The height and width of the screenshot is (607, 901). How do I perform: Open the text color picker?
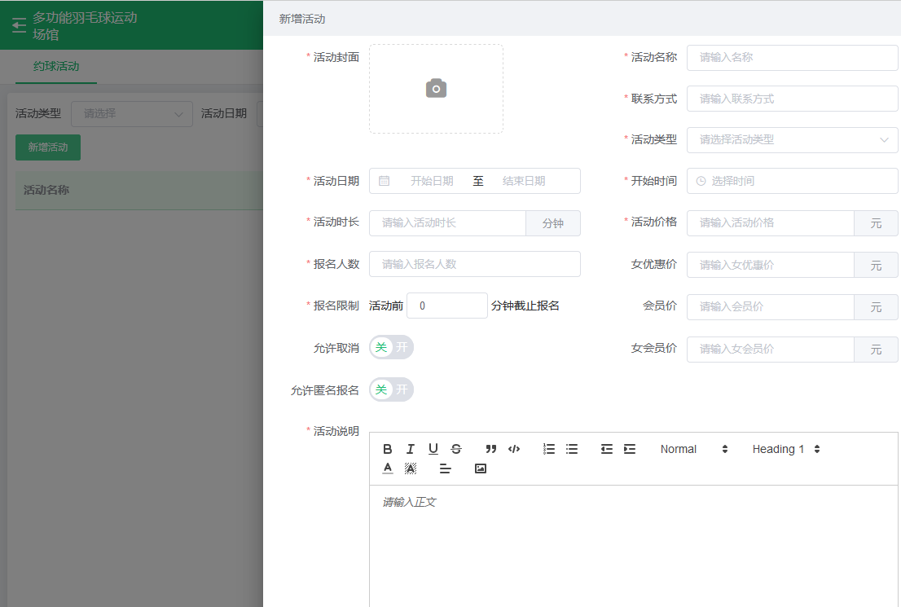[x=387, y=468]
